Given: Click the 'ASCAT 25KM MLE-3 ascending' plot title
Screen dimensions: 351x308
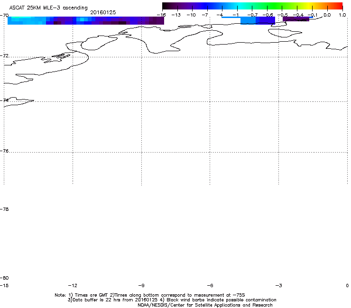Looking at the screenshot, I should coord(48,8).
